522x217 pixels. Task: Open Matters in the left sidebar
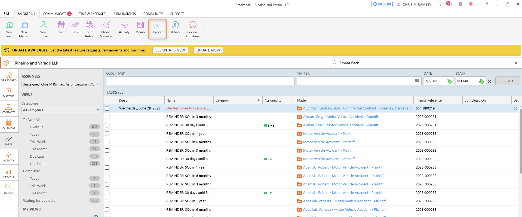(9, 93)
